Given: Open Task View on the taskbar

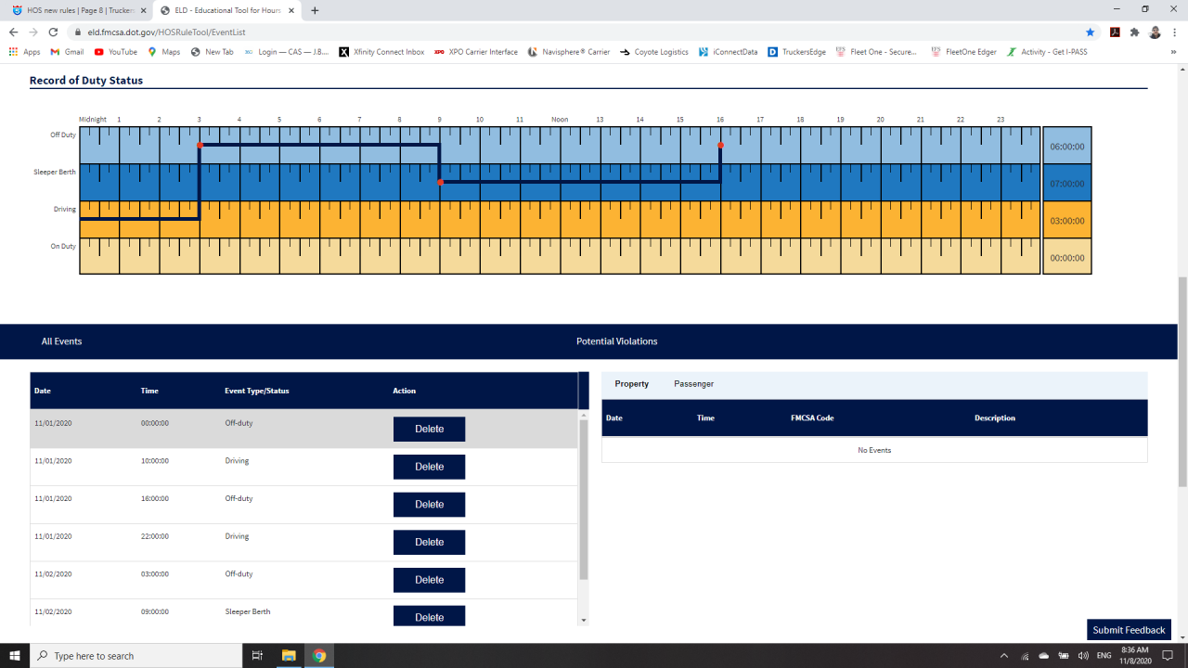Looking at the screenshot, I should 258,656.
